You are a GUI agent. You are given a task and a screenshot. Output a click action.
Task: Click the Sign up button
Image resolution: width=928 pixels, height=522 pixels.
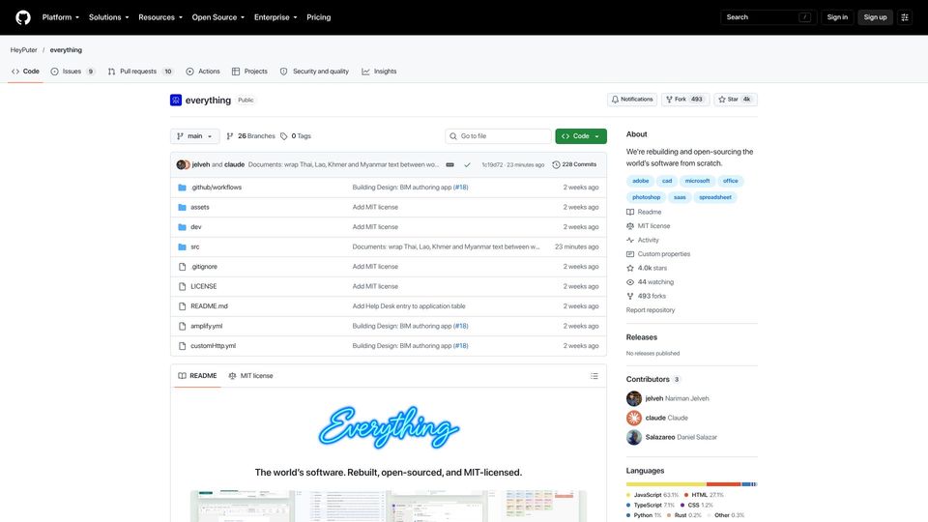[x=875, y=17]
